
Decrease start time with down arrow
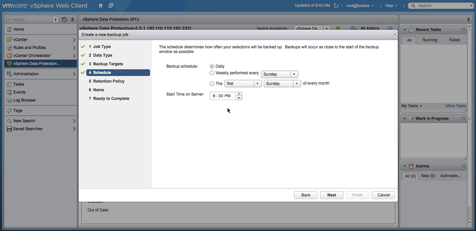(239, 98)
